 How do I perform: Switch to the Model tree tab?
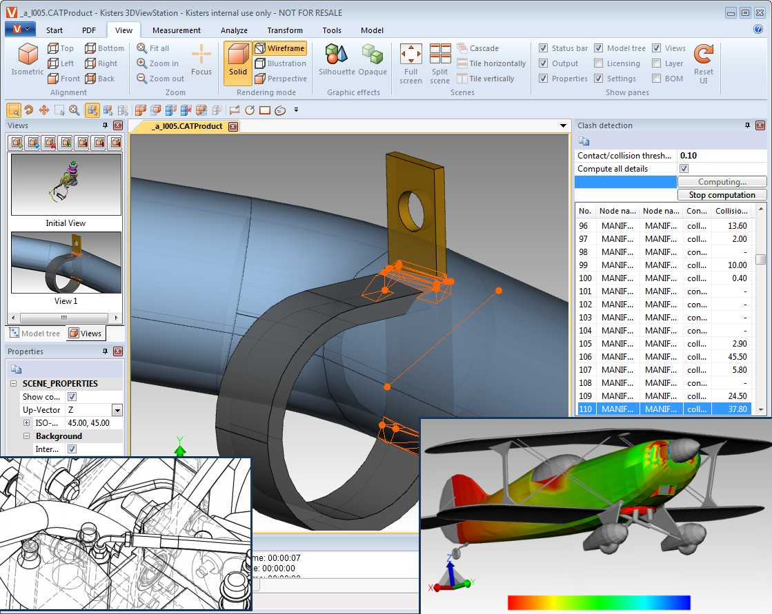(x=35, y=334)
